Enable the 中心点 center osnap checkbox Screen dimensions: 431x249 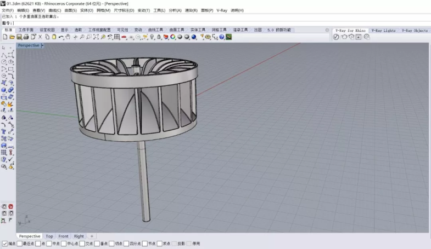click(63, 244)
